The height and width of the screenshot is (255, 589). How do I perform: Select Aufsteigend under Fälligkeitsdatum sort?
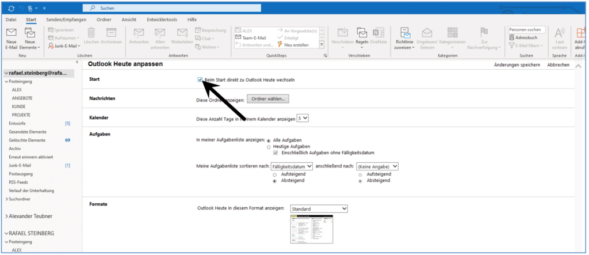click(274, 174)
